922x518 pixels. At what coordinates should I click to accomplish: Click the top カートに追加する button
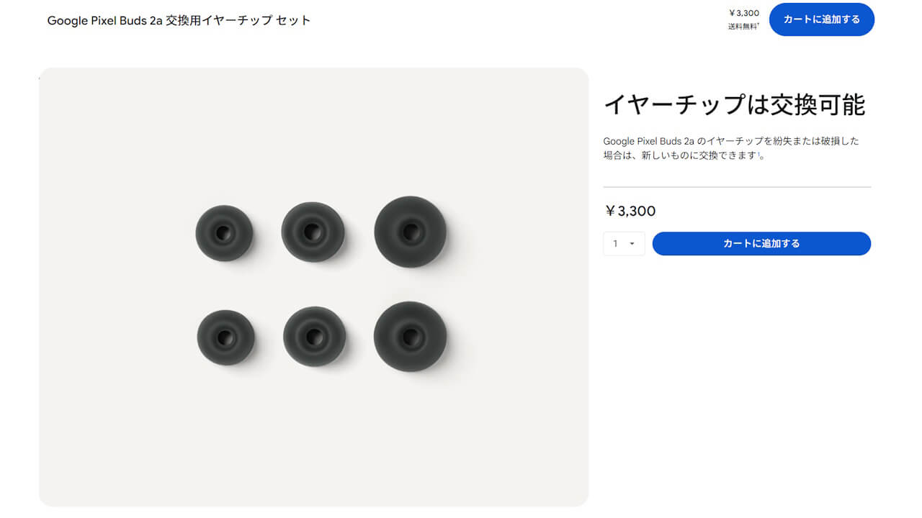(x=821, y=19)
